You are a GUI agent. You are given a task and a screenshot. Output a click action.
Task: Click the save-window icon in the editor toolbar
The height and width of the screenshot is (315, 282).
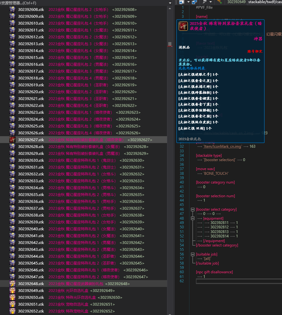pos(181,2)
